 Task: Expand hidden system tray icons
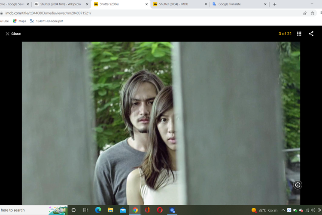point(283,210)
